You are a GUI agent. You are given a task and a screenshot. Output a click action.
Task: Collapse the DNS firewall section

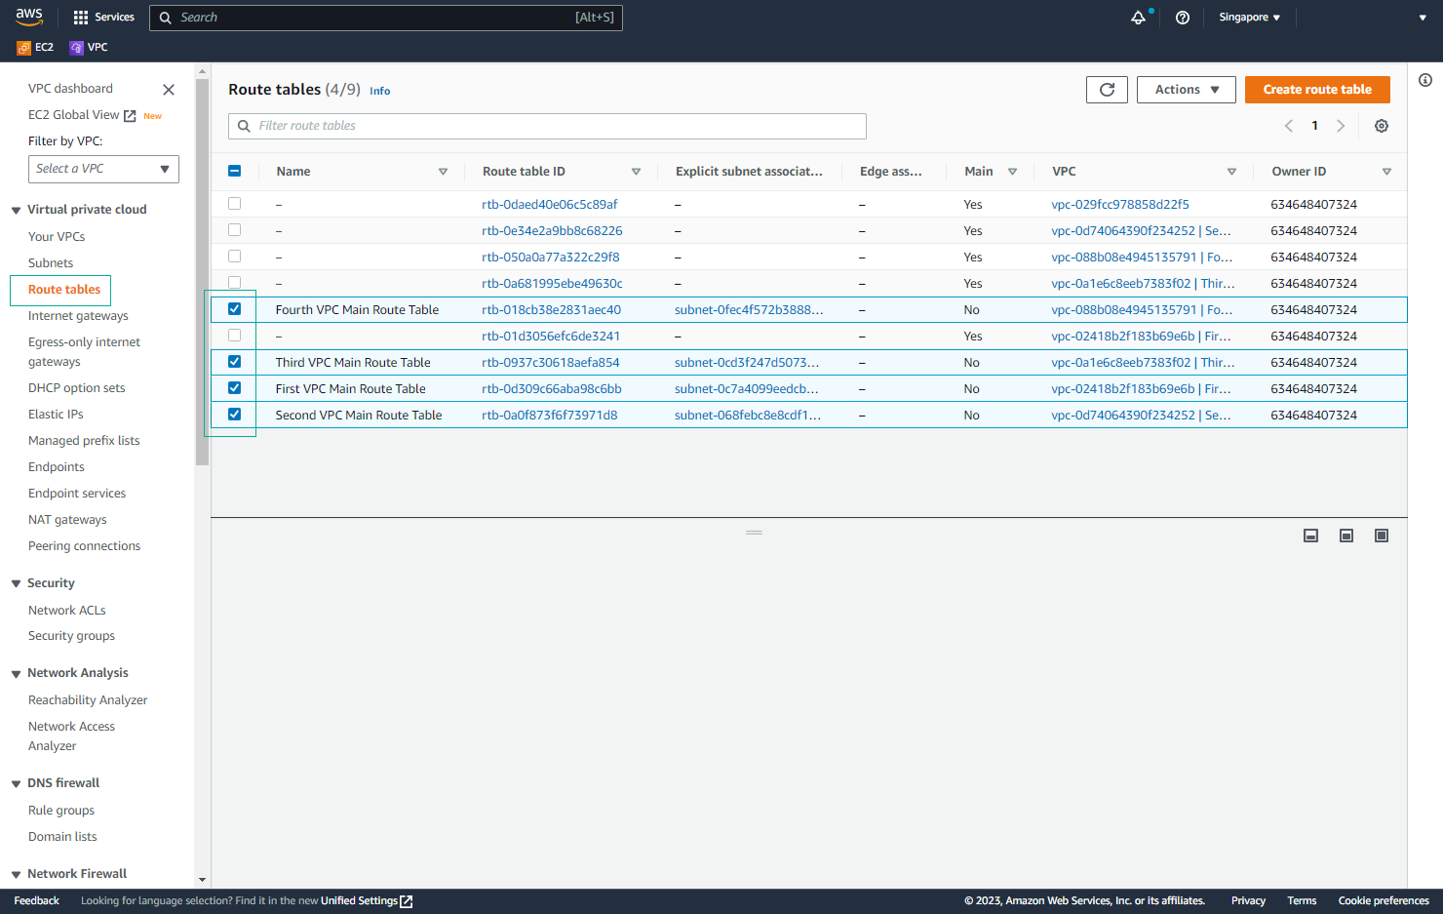point(16,783)
